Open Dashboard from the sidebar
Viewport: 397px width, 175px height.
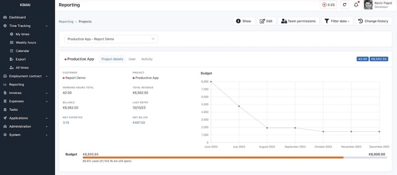point(17,17)
